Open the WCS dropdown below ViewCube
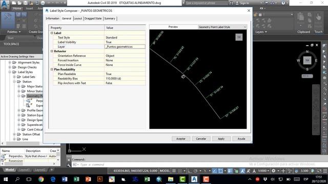Viewport: 328px width, 184px height. 307,76
